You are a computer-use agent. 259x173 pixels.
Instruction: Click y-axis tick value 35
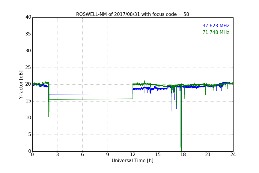(28, 34)
